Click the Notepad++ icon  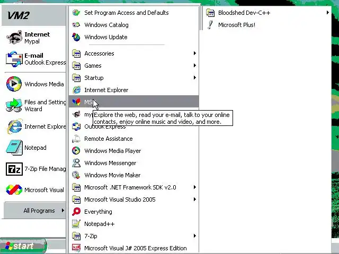tap(76, 224)
